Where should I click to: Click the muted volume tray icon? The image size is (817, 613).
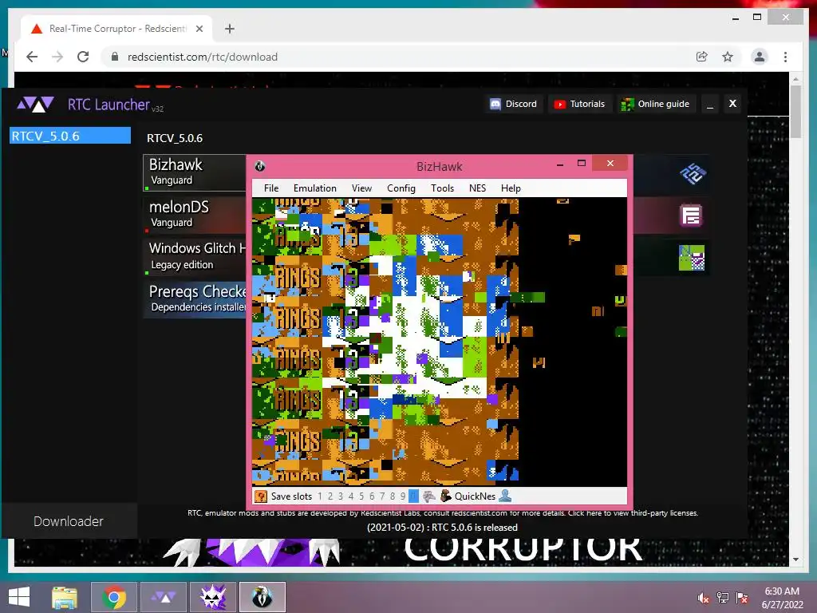[703, 598]
